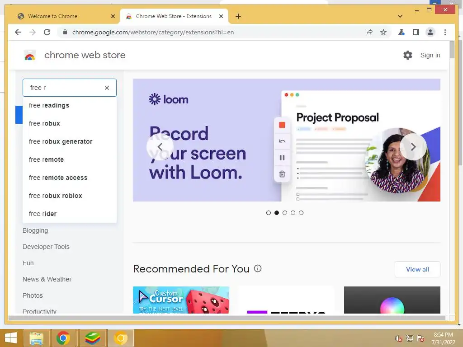Show previous carousel slide

tap(160, 147)
